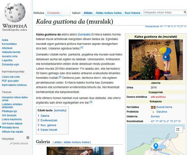Screen dimensions: 187x155
Task: Click the blue map location pin
Action: pyautogui.click(x=156, y=146)
